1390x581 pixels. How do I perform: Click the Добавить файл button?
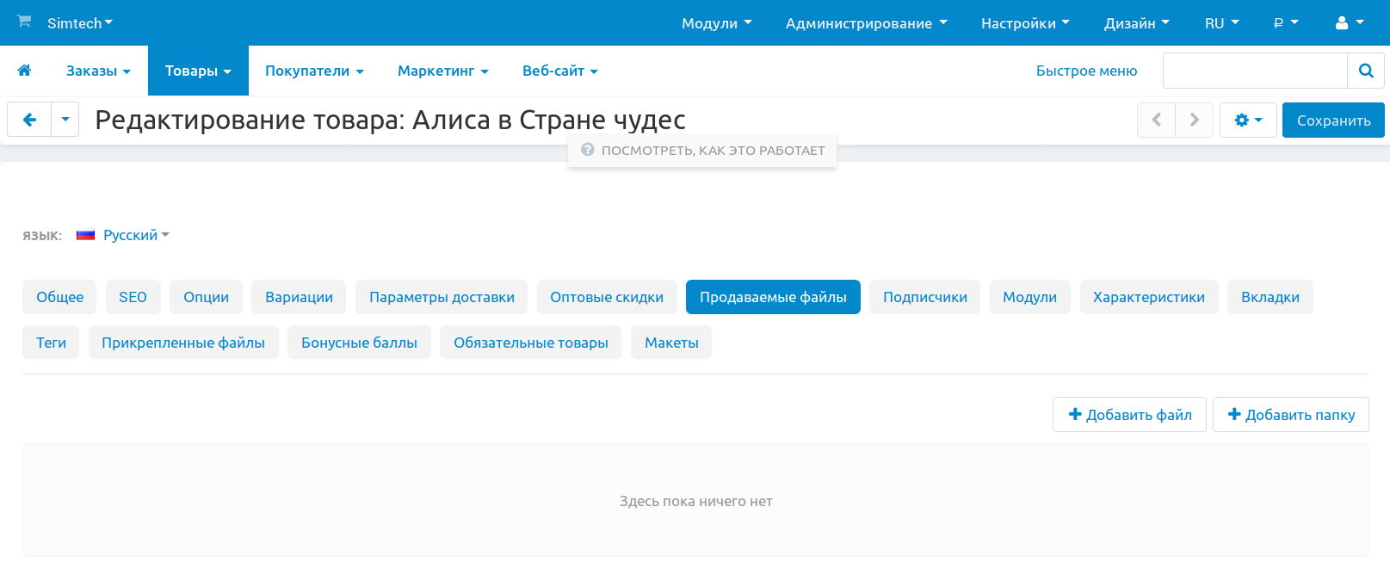(x=1129, y=415)
